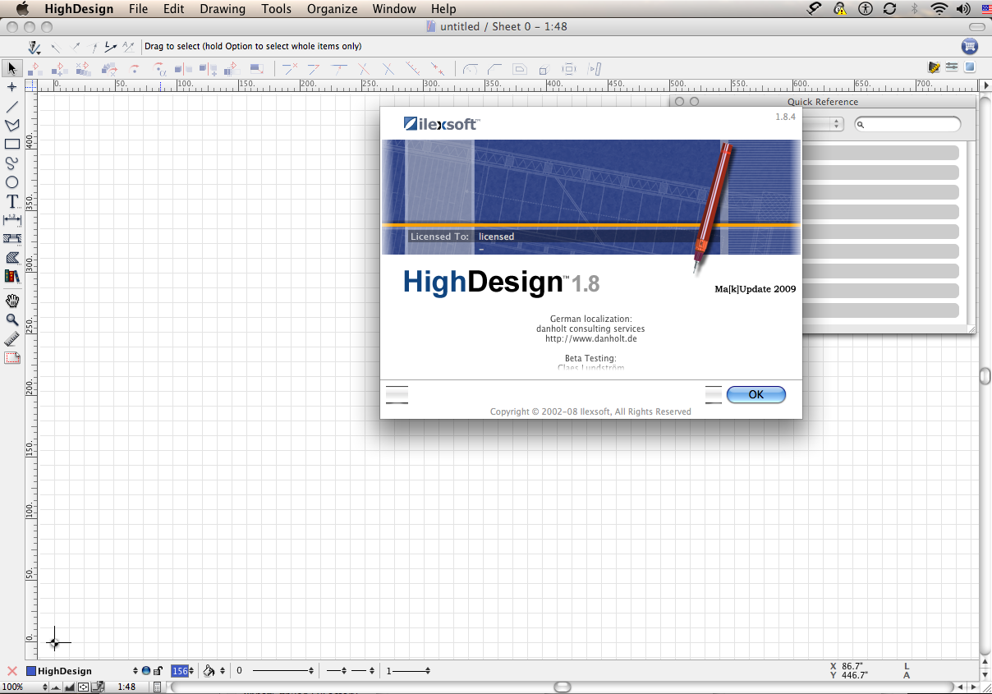Open the Edit menu
This screenshot has height=694, width=992.
pos(173,9)
